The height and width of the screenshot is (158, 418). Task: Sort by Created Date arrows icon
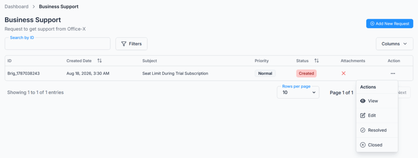(x=100, y=61)
